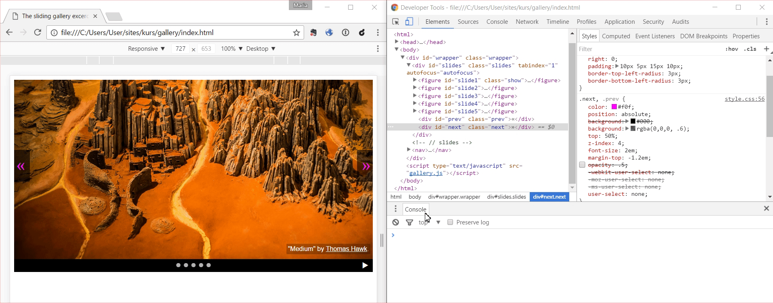Screen dimensions: 773x303
Task: Enable the Preserve log checkbox
Action: click(450, 222)
